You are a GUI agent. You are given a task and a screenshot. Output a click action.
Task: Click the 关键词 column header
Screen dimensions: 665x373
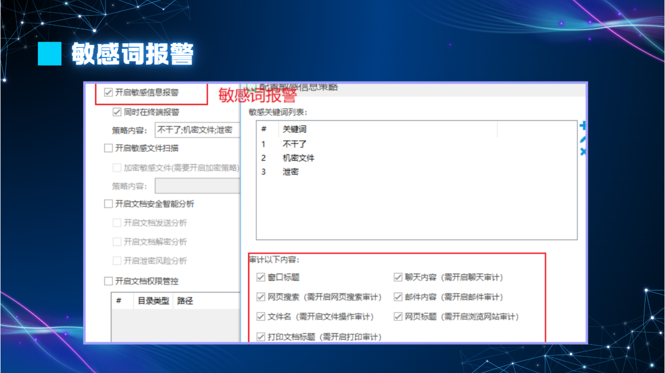point(295,130)
